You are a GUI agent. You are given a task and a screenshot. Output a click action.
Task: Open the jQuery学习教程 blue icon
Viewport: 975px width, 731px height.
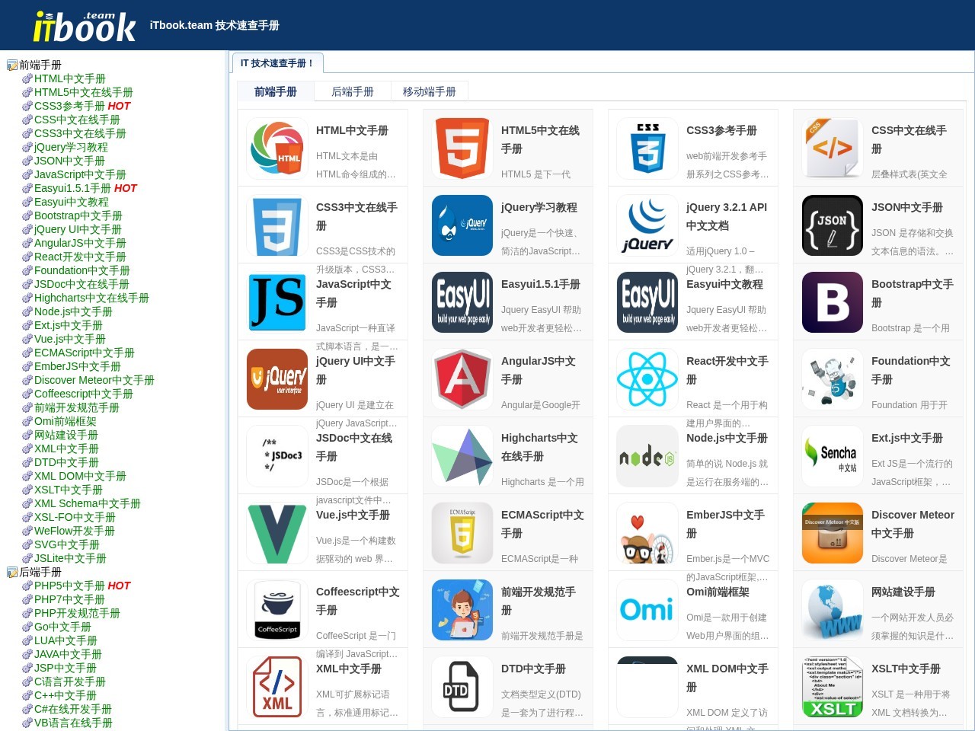click(462, 225)
